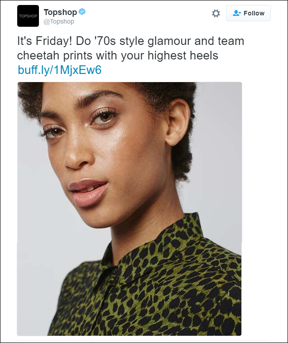
Task: Click the "It's Friday!" opening text
Action: (x=44, y=41)
